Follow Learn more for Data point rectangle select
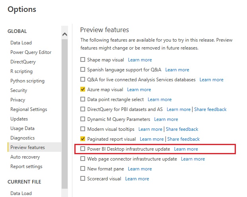Viewport: 247px width, 197px height. click(x=159, y=99)
